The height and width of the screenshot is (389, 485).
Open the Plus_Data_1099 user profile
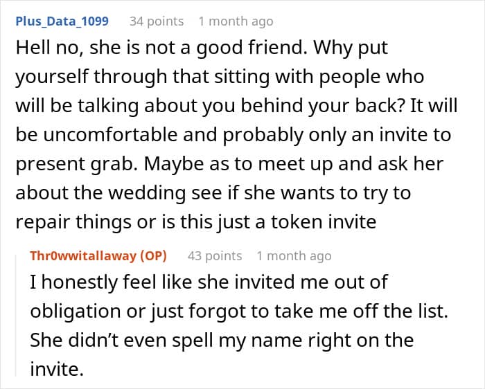point(62,21)
